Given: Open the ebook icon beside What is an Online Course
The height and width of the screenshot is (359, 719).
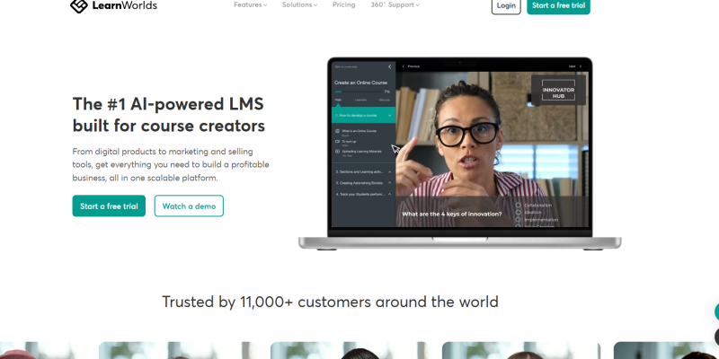Looking at the screenshot, I should [x=338, y=131].
